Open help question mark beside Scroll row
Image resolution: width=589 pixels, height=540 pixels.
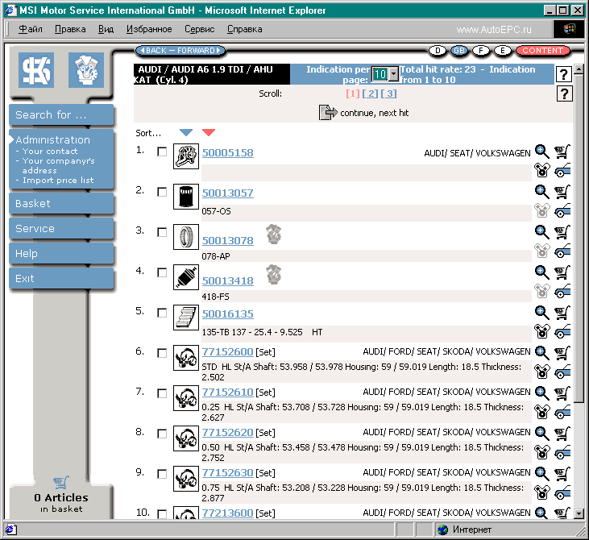[x=564, y=93]
